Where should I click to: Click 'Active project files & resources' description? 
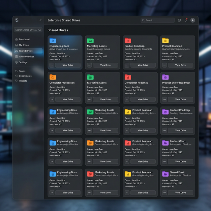(x=63, y=49)
